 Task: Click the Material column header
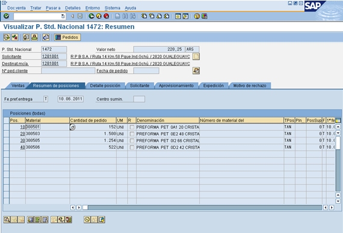pos(48,120)
